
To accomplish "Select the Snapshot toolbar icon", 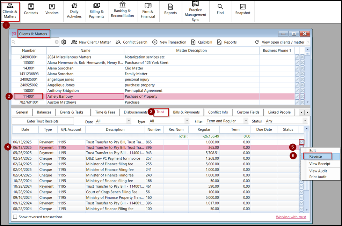I will (243, 10).
